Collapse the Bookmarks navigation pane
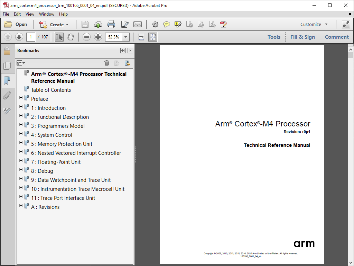Viewport: 354px width, 266px height. [x=123, y=51]
